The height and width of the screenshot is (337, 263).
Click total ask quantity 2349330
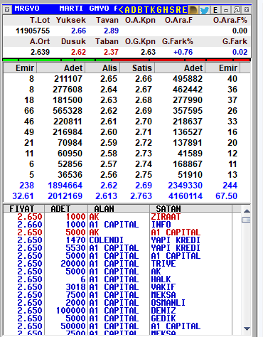(x=185, y=186)
